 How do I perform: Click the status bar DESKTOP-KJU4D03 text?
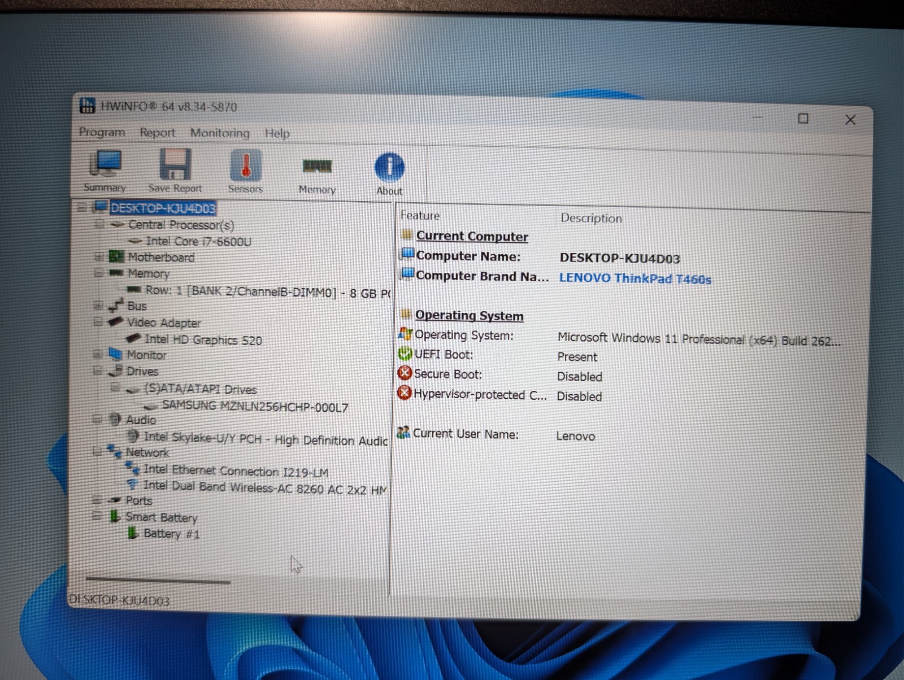[x=119, y=600]
